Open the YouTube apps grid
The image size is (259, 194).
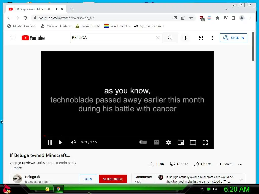(201, 38)
